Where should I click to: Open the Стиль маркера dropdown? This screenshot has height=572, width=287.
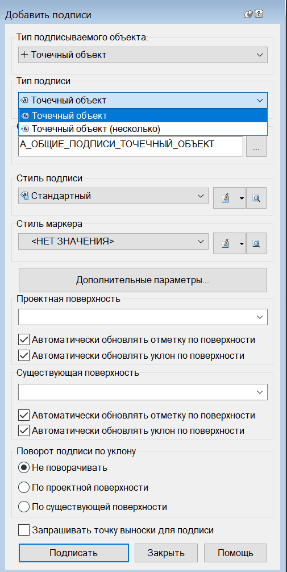coord(114,242)
